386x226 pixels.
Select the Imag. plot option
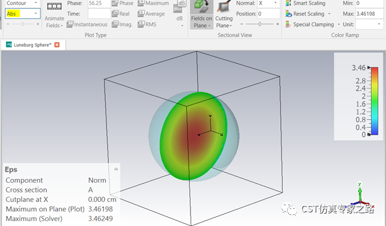coord(122,24)
